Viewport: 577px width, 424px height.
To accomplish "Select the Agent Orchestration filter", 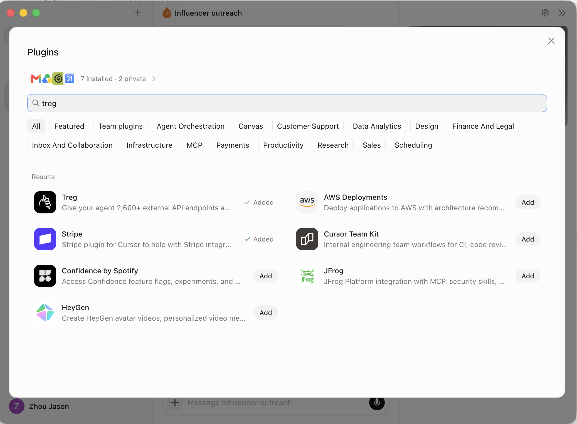I will tap(191, 126).
